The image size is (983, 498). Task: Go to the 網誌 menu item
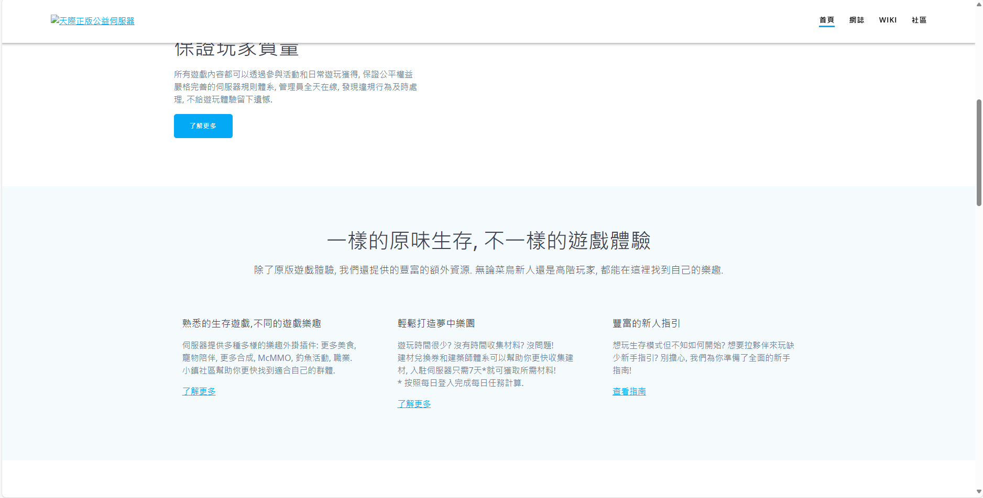click(x=857, y=20)
